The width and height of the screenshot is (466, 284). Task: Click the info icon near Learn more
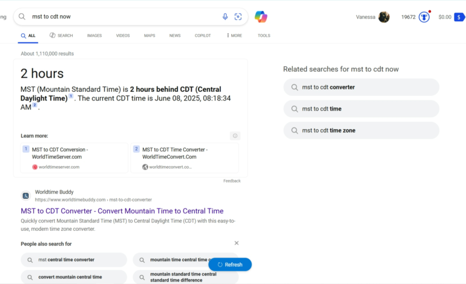click(235, 136)
